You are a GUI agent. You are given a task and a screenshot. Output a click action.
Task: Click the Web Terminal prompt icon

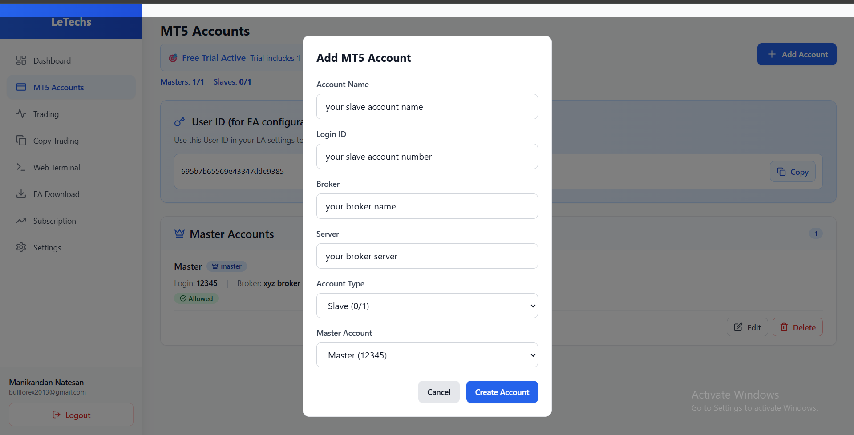pos(21,167)
